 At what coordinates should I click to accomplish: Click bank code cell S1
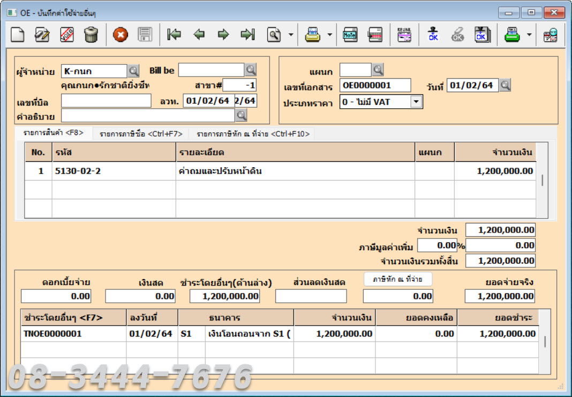[x=192, y=333]
